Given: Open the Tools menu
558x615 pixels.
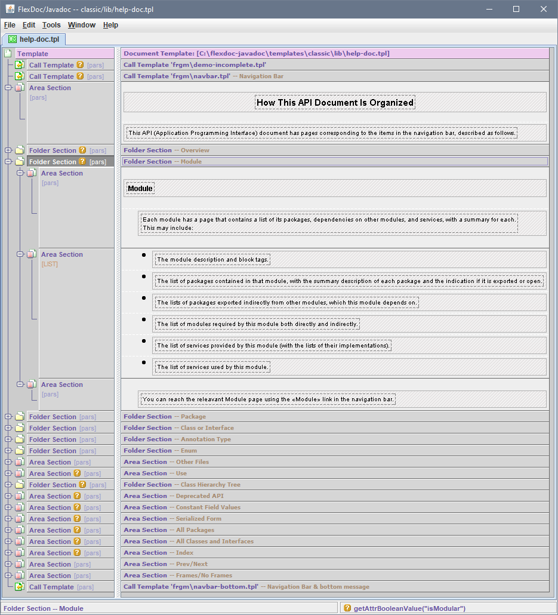Looking at the screenshot, I should pyautogui.click(x=51, y=25).
